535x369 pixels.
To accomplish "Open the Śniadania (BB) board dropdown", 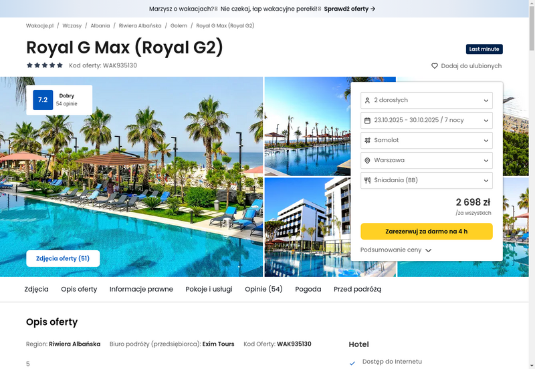I will tap(427, 180).
